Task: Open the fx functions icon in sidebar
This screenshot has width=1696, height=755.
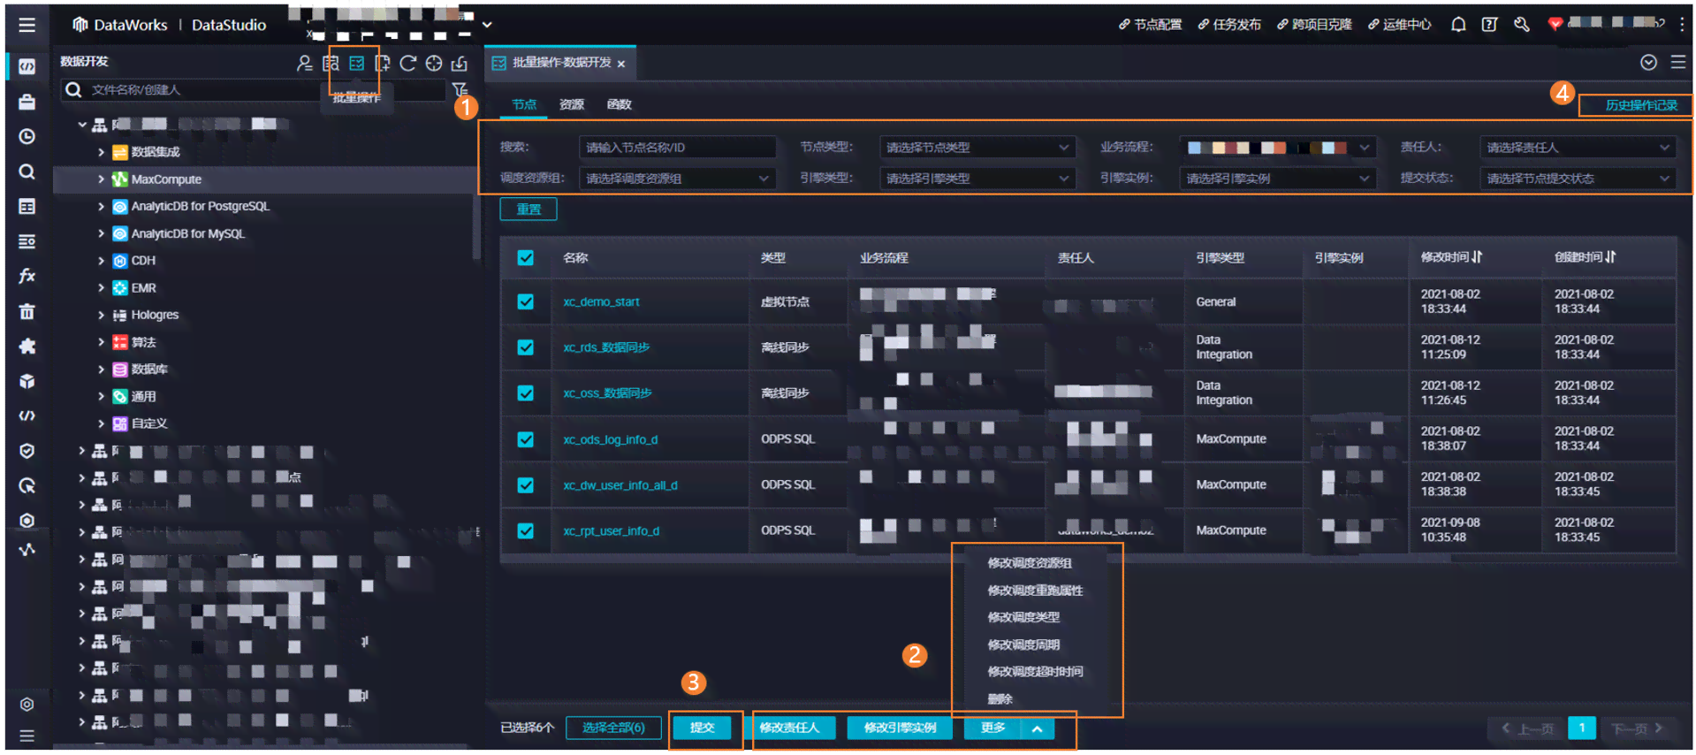Action: pos(27,276)
